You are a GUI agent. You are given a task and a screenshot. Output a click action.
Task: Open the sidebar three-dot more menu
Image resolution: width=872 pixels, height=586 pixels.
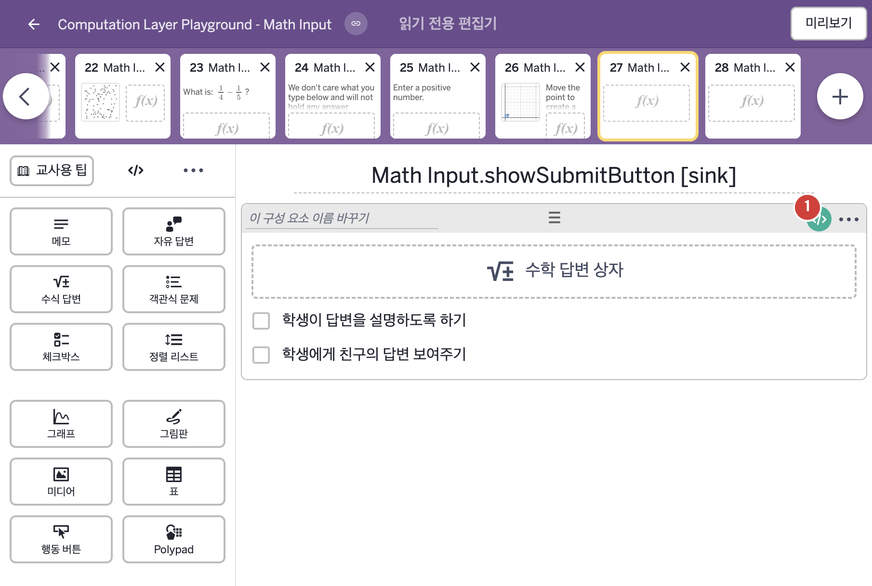193,170
